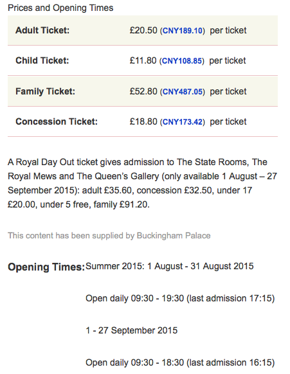Select the Family Ticket label
The image size is (290, 374).
point(45,91)
